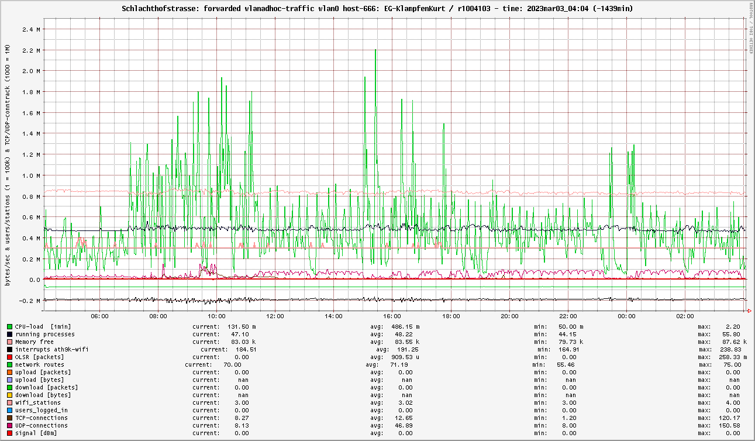
Task: Click the green CPU-load legend swatch
Action: [10, 327]
